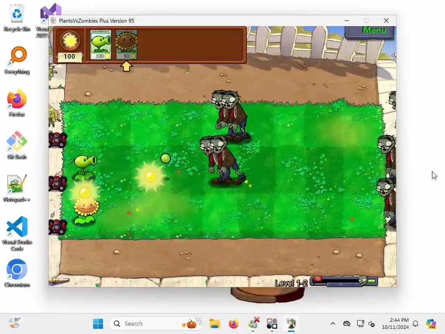Click the Copilot preview tray icon
This screenshot has width=445, height=334.
(x=431, y=324)
